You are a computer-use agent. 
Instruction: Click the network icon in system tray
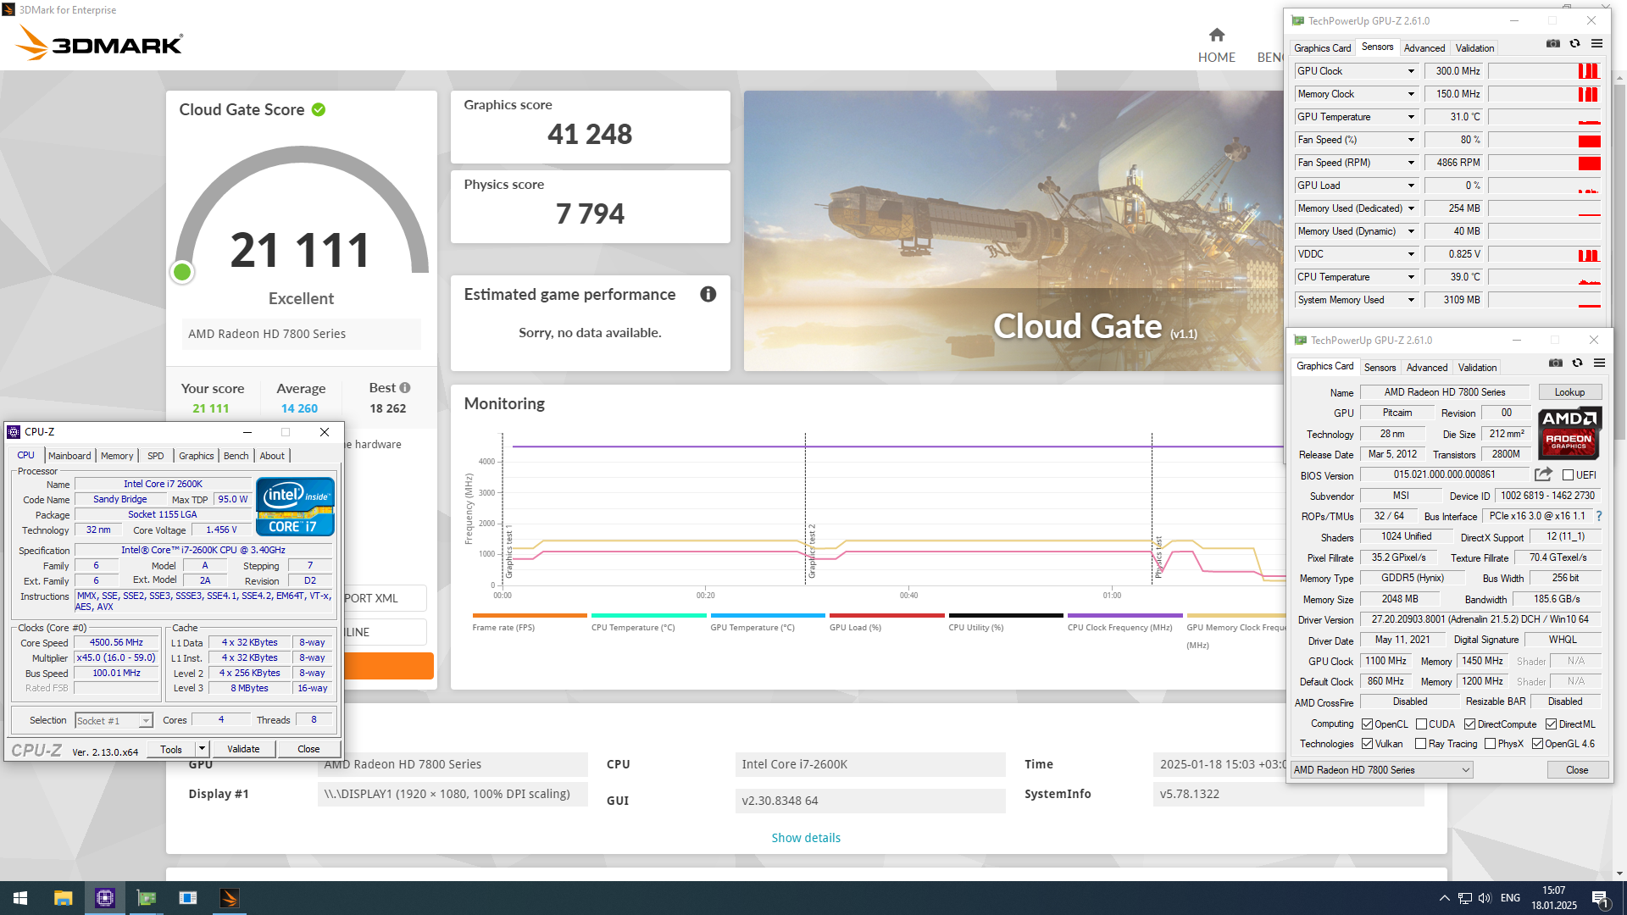coord(1464,898)
